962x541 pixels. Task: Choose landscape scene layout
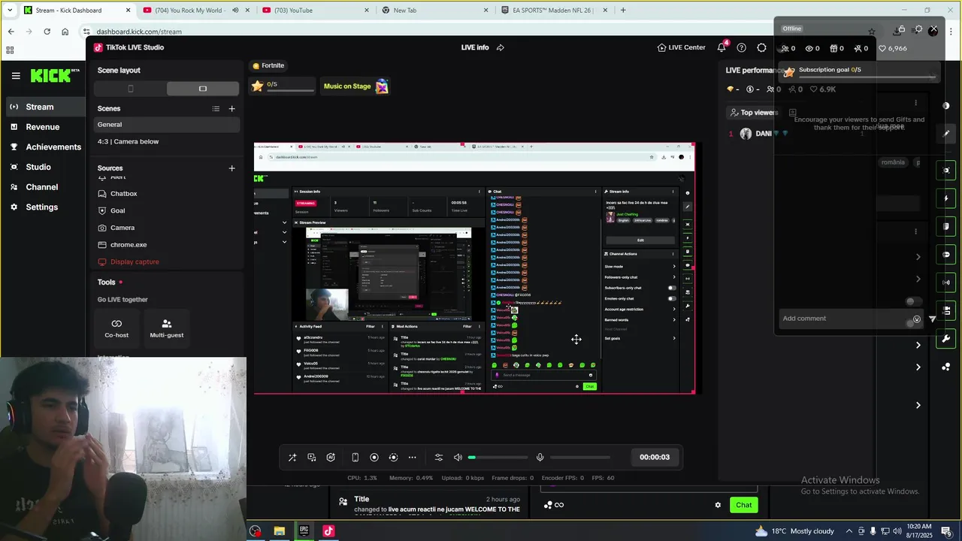coord(203,89)
